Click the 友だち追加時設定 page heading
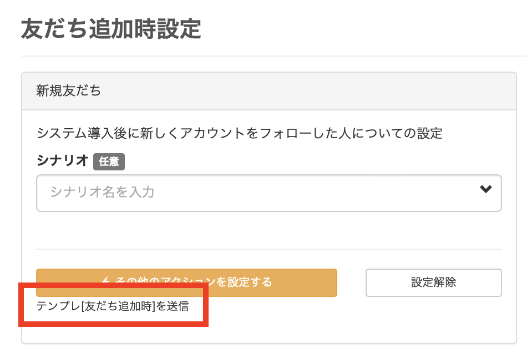Screen dimensions: 527x353 tap(111, 29)
